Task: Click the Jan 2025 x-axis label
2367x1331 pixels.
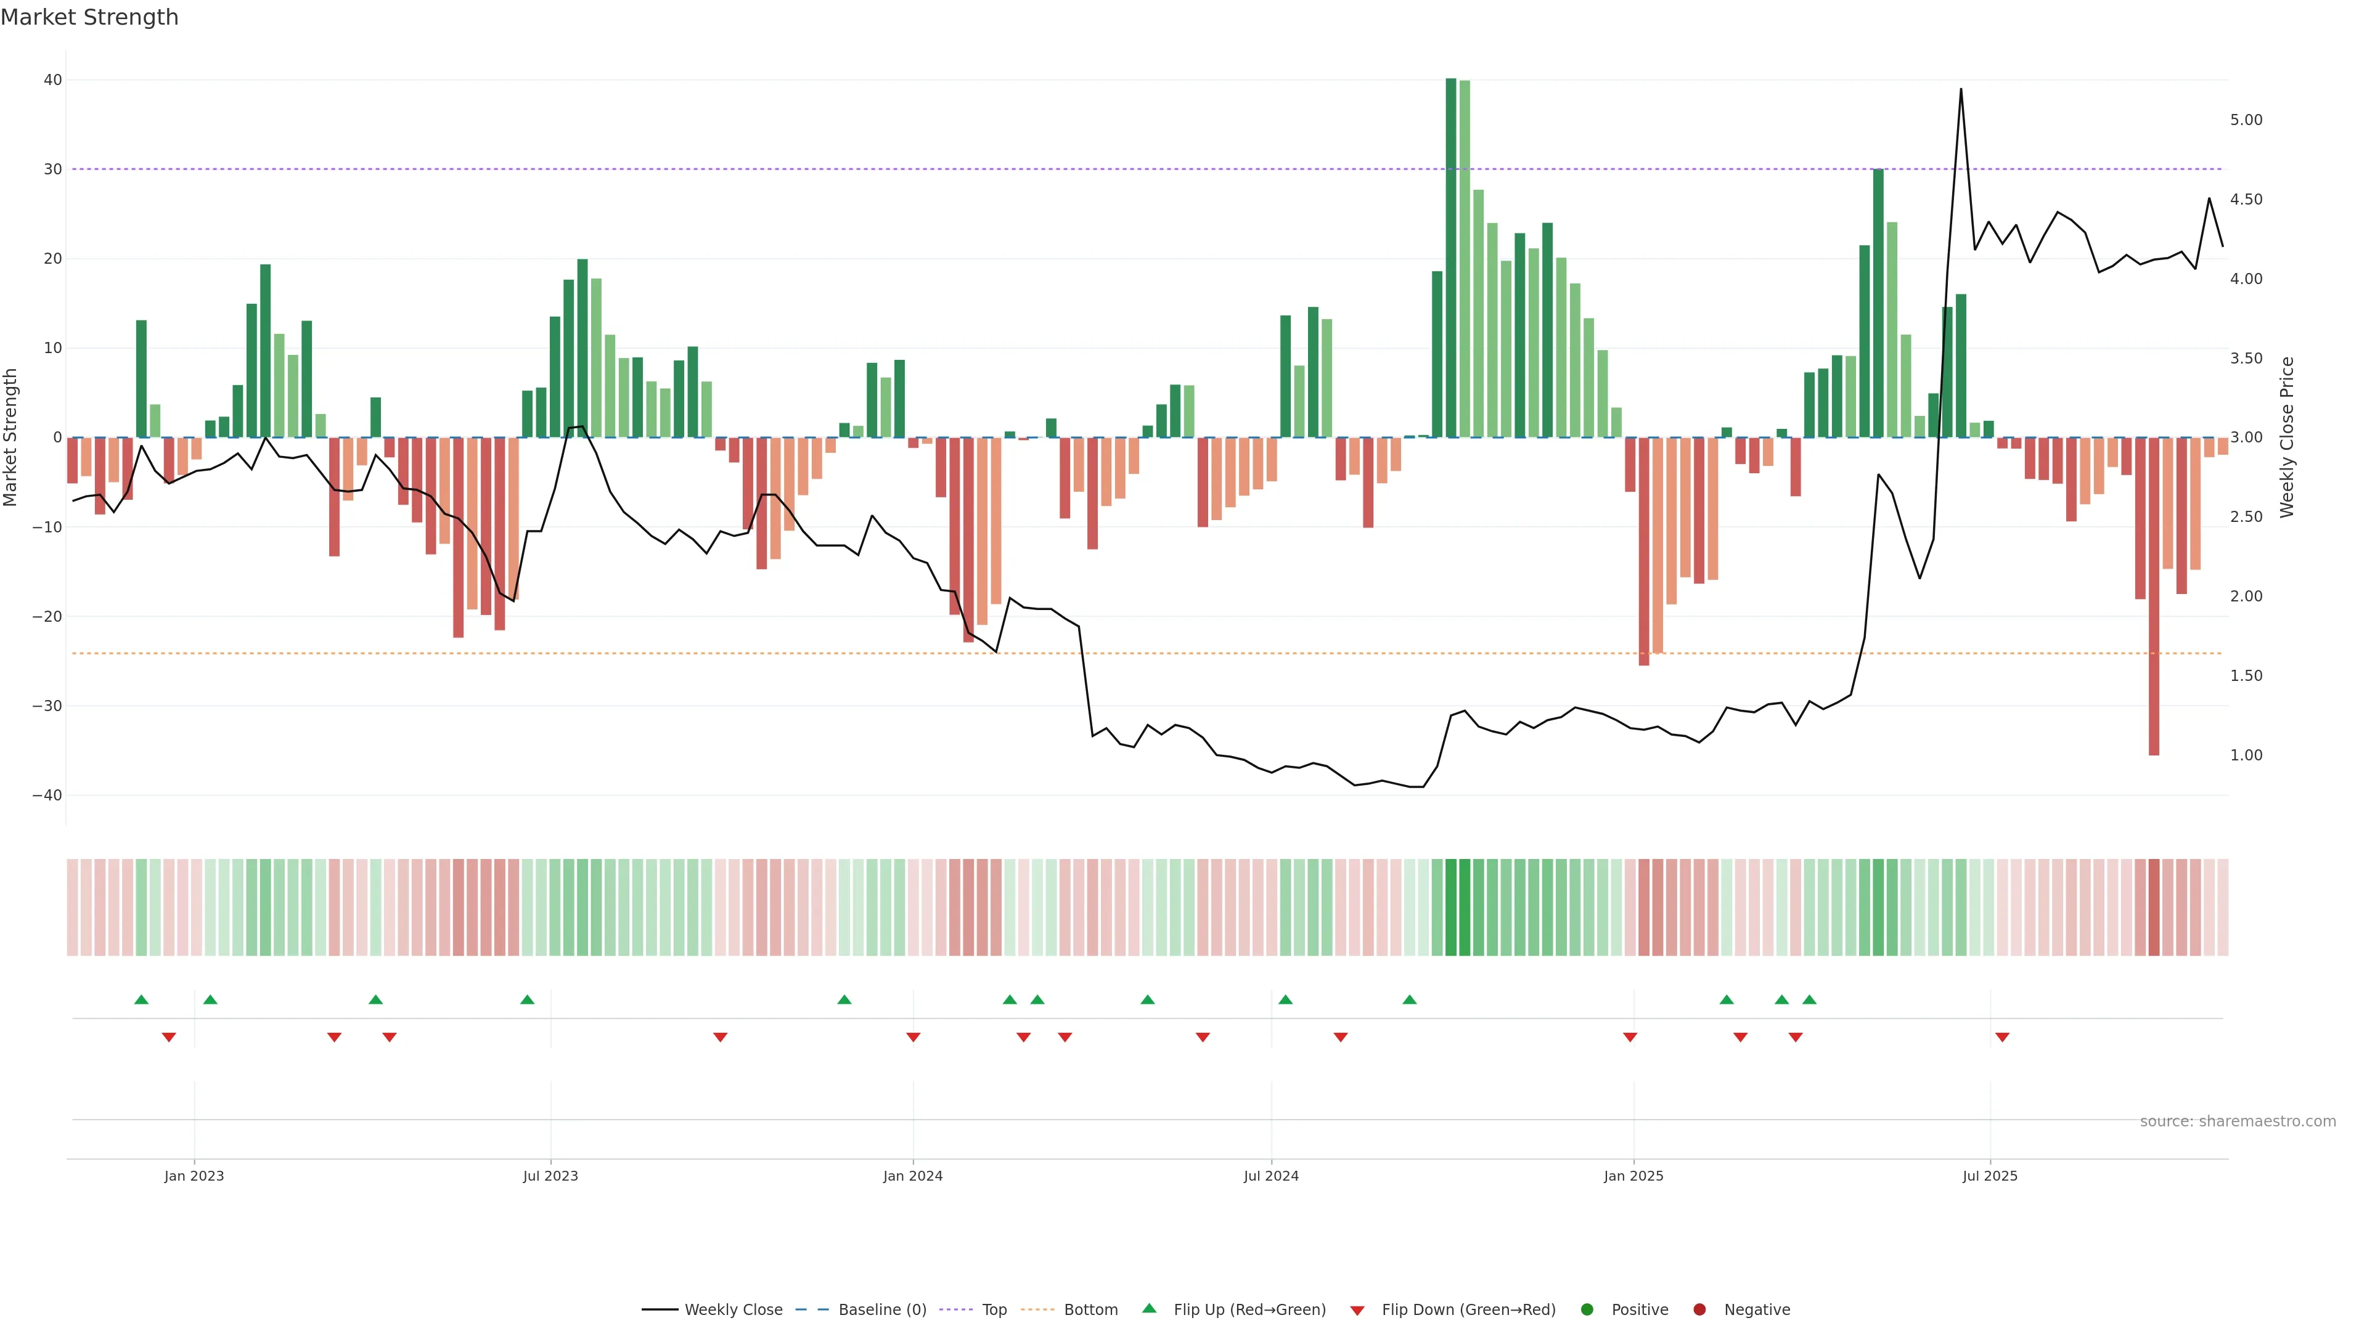Action: [1633, 1176]
